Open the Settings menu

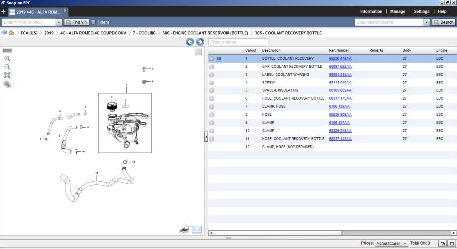(x=421, y=11)
